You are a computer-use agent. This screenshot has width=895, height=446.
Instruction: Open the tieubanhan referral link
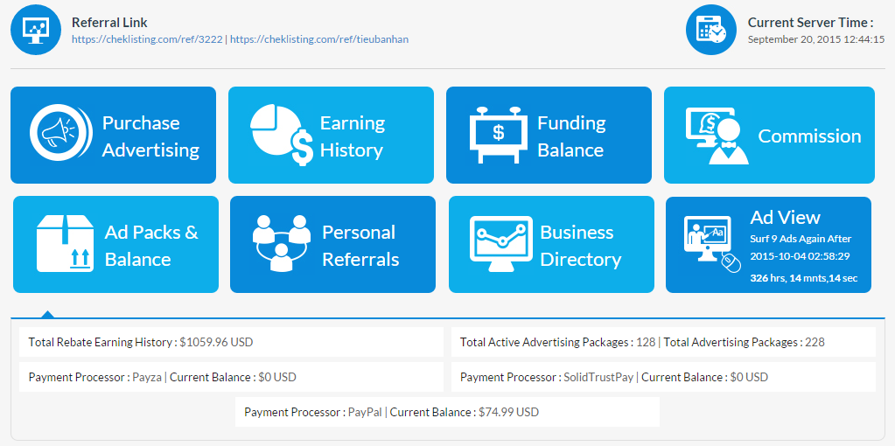[x=319, y=39]
